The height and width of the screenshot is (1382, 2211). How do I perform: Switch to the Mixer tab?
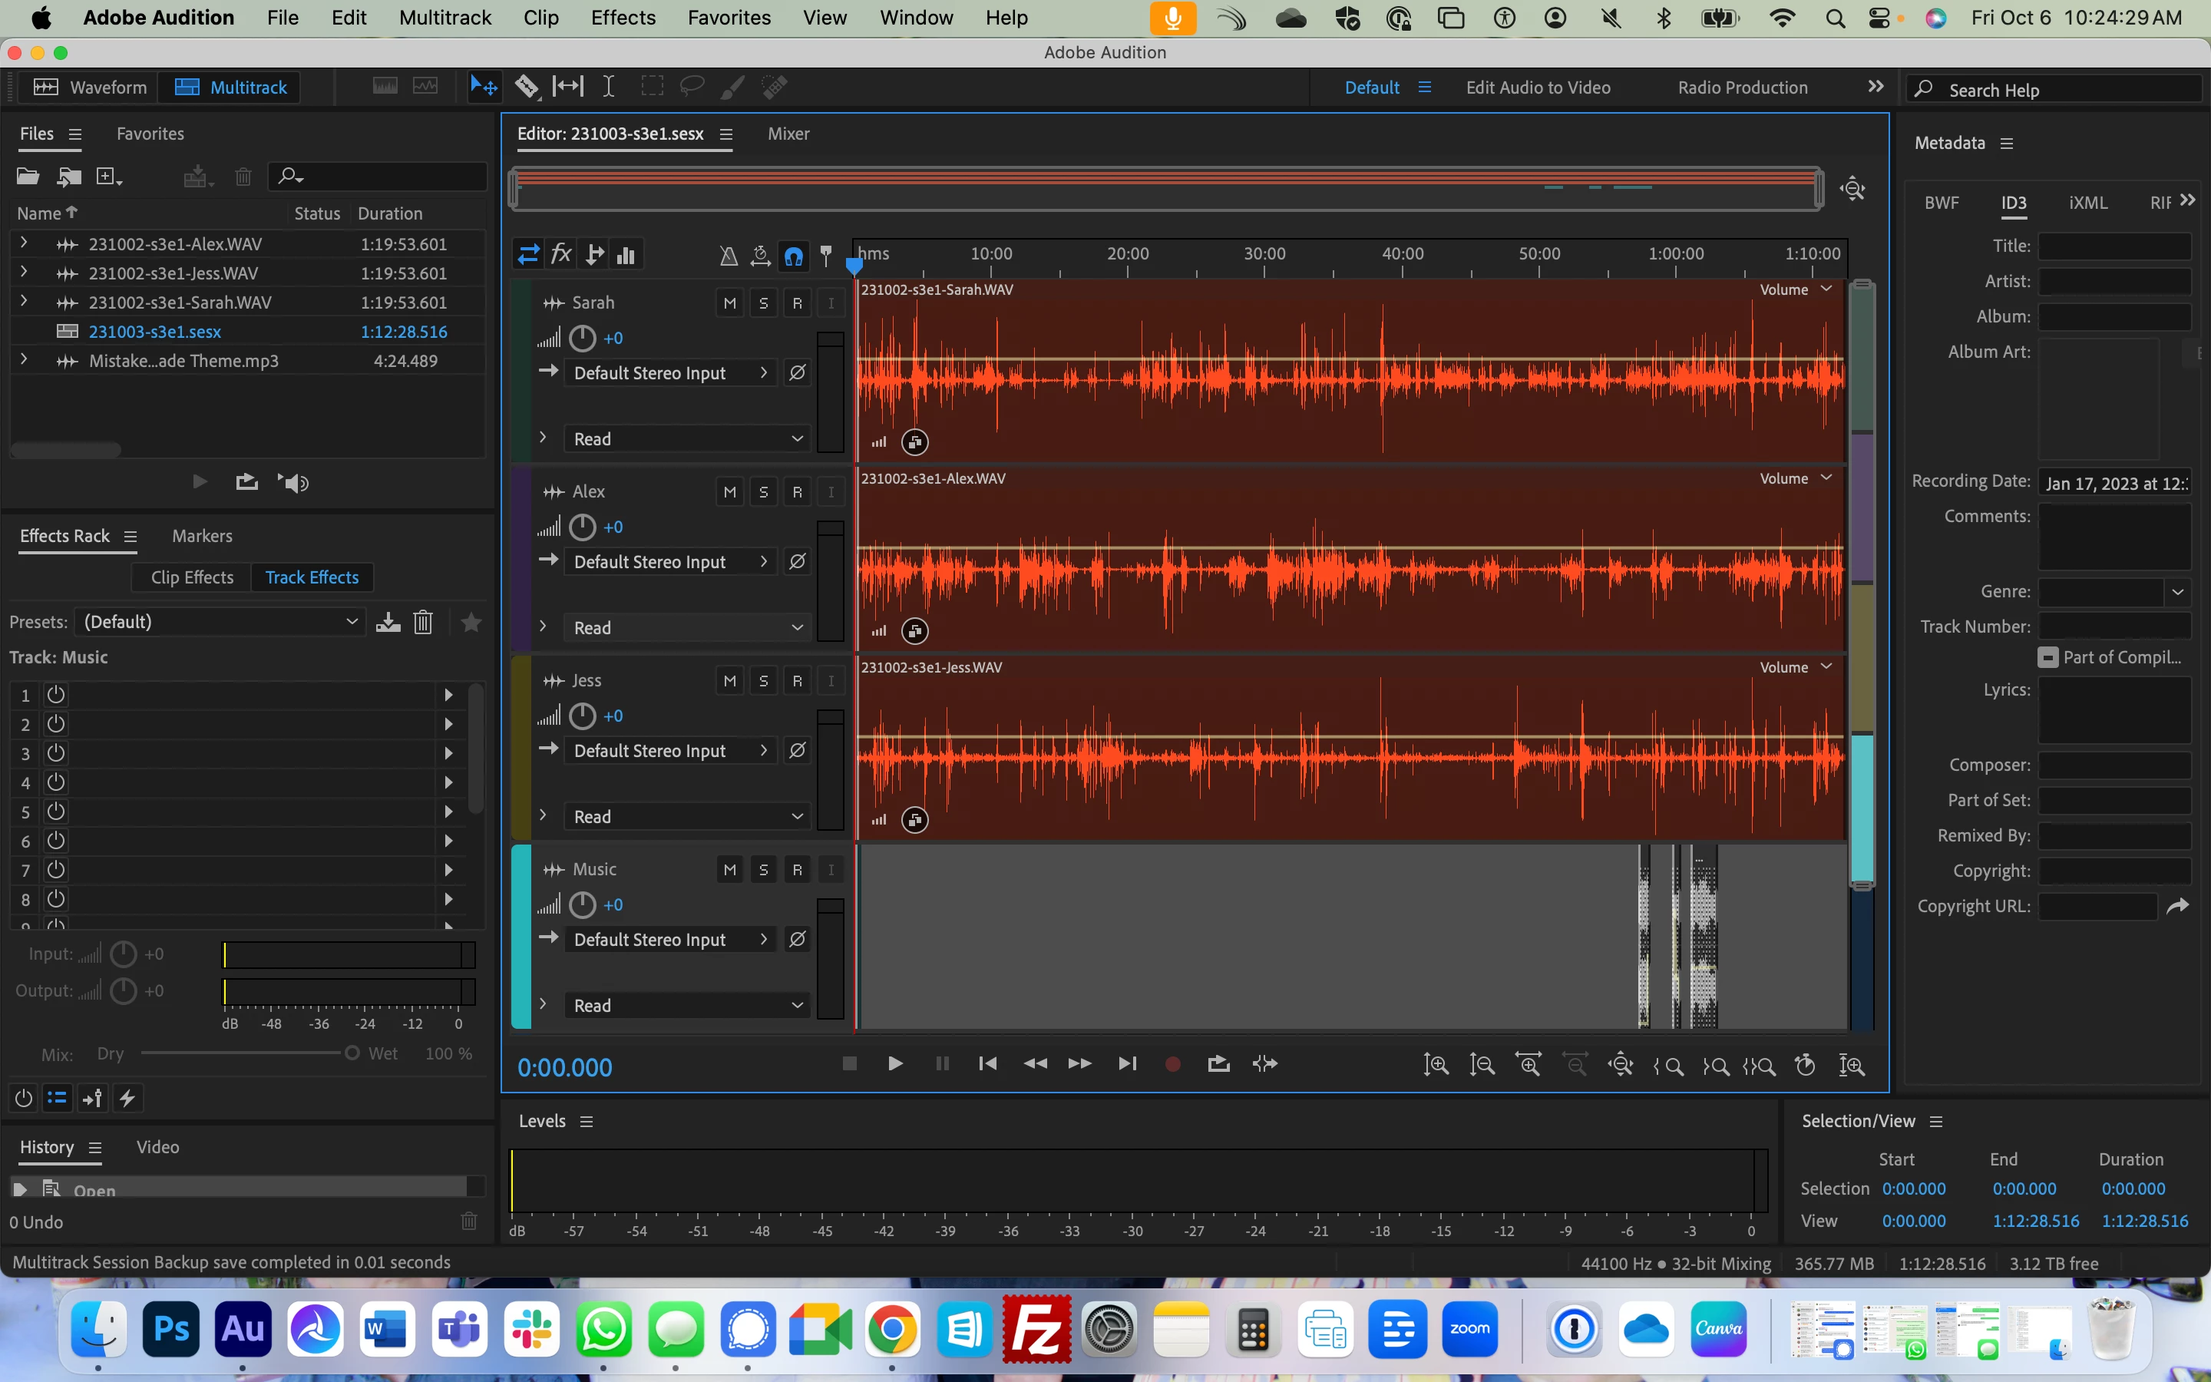(788, 134)
